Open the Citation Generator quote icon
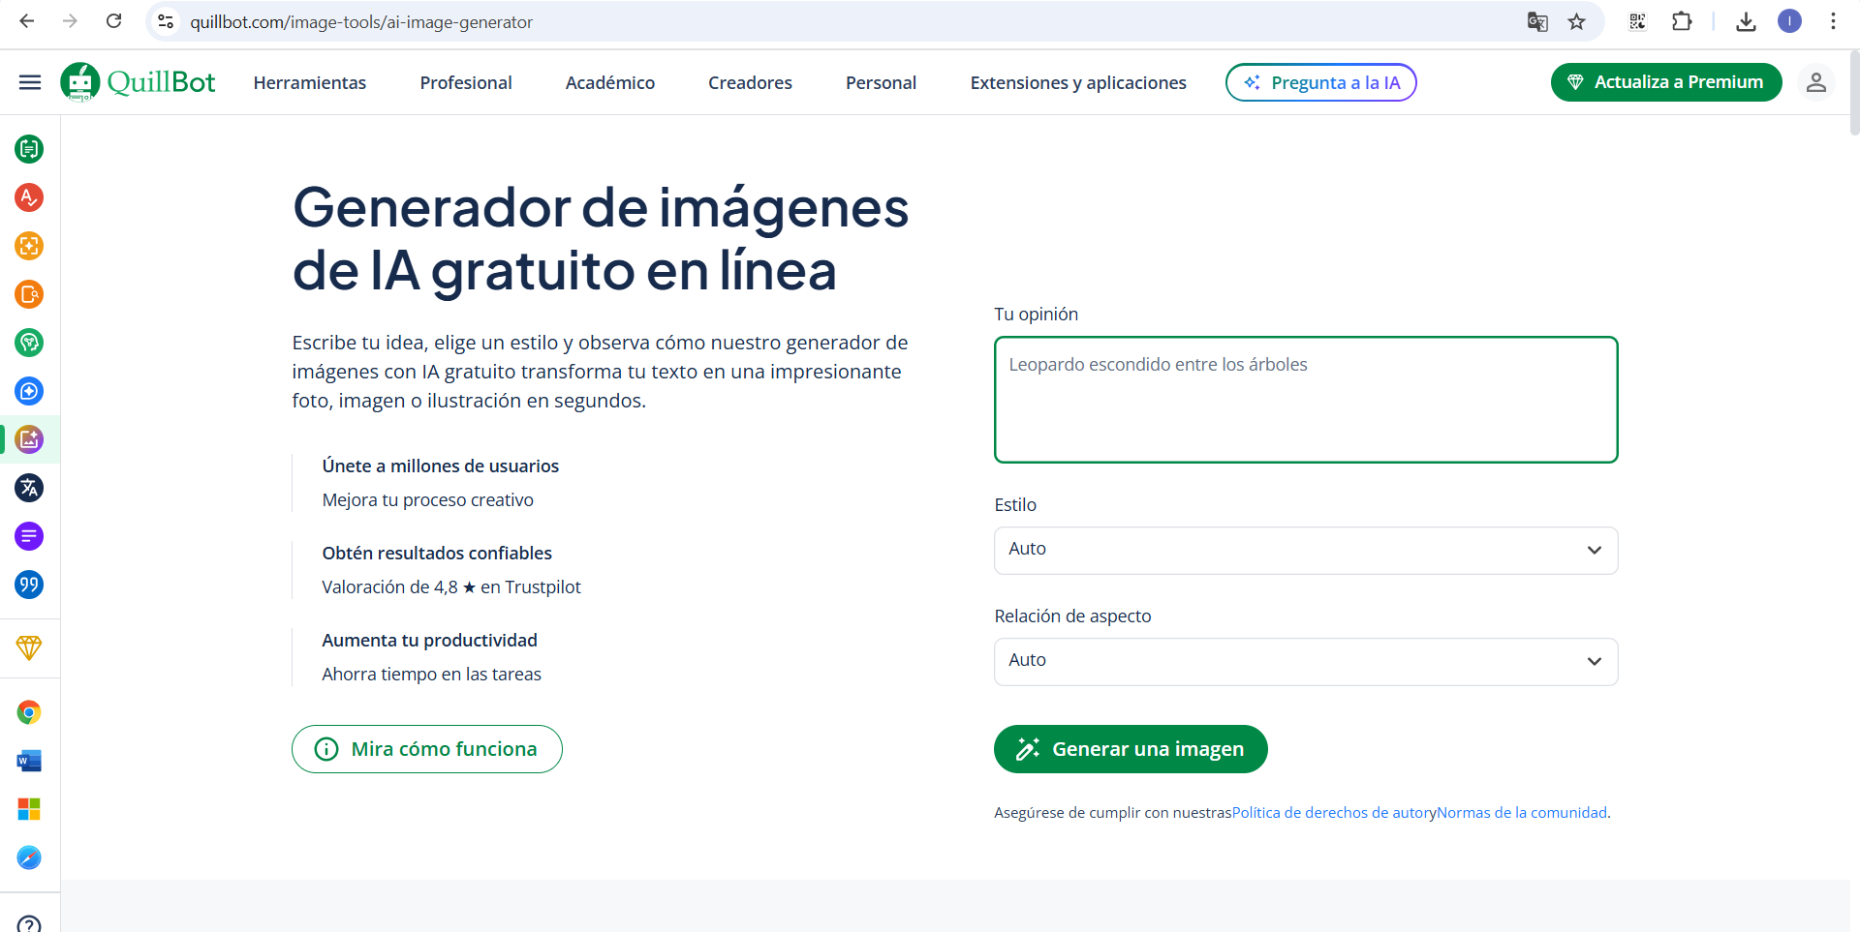The width and height of the screenshot is (1860, 932). tap(29, 585)
